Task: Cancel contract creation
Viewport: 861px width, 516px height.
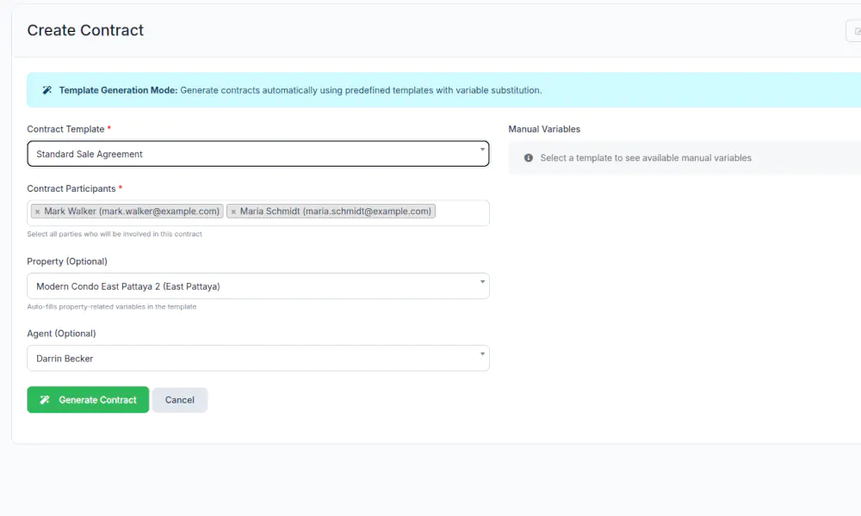Action: [180, 400]
